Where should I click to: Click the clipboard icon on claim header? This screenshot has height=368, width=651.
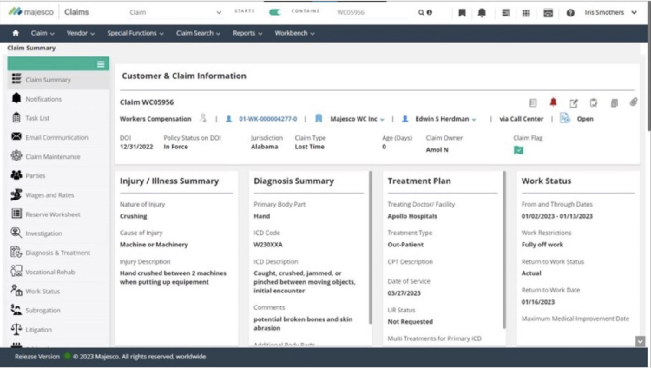(x=594, y=102)
